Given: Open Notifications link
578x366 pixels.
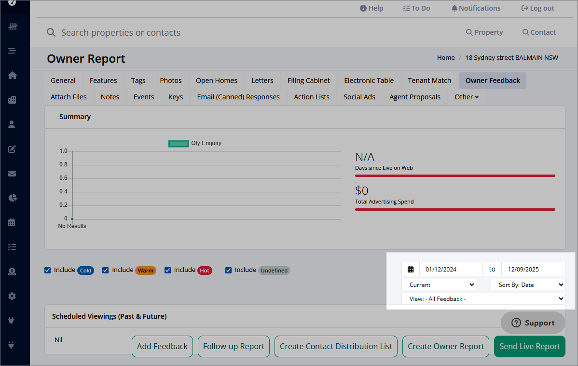Looking at the screenshot, I should tap(476, 8).
